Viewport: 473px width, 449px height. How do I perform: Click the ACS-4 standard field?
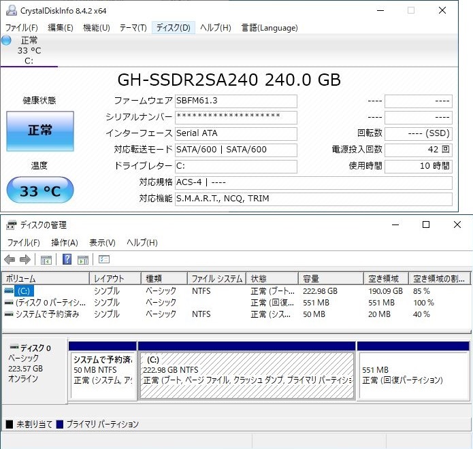point(314,183)
